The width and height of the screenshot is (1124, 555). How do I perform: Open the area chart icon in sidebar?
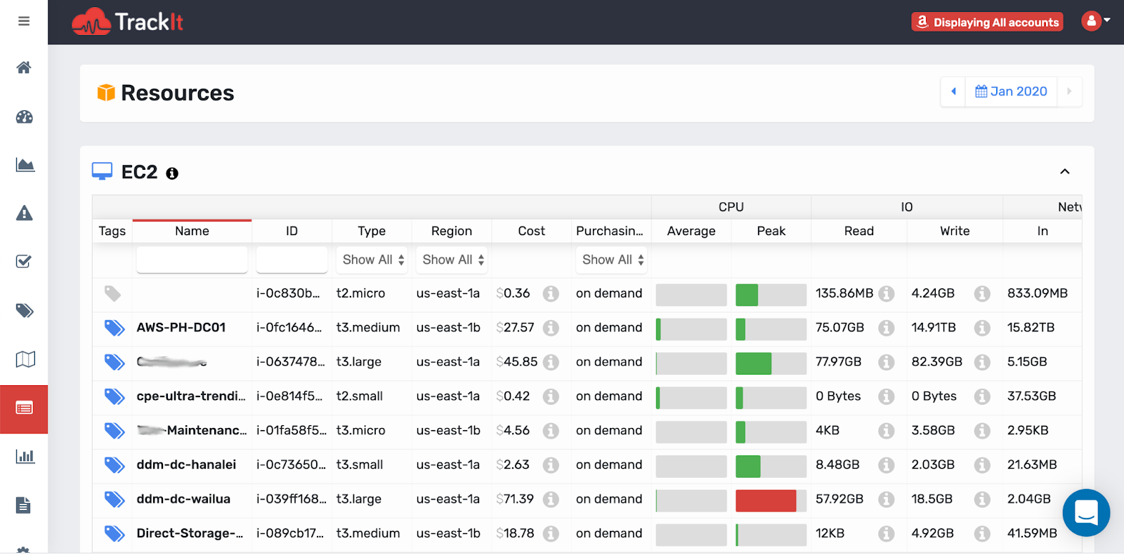point(25,165)
